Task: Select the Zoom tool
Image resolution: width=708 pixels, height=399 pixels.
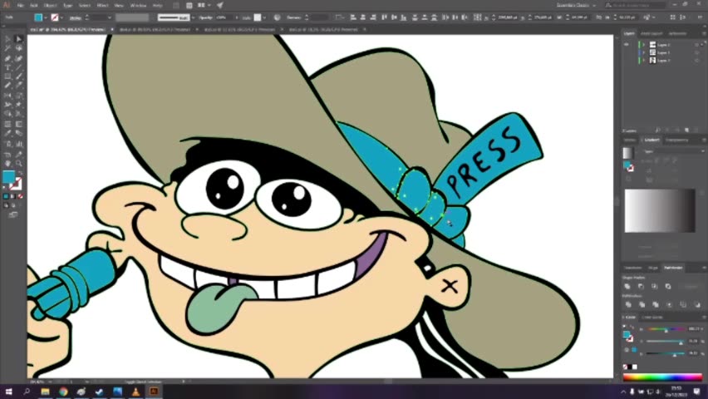Action: (x=18, y=163)
